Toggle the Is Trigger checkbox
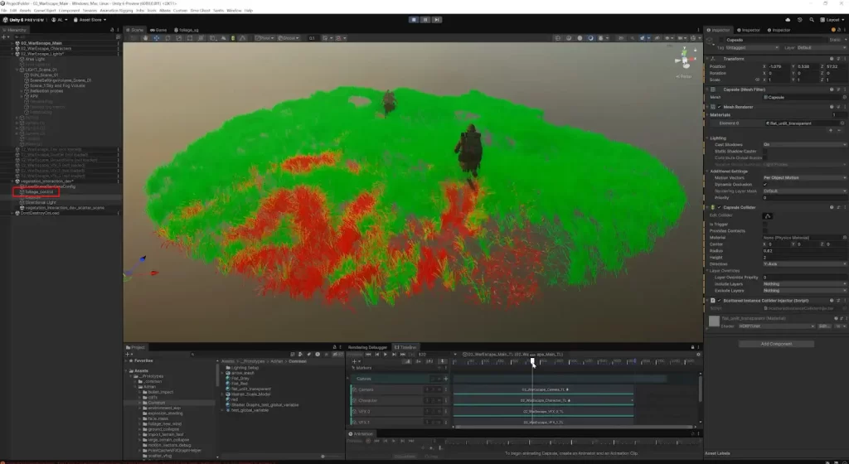This screenshot has width=849, height=464. (765, 224)
